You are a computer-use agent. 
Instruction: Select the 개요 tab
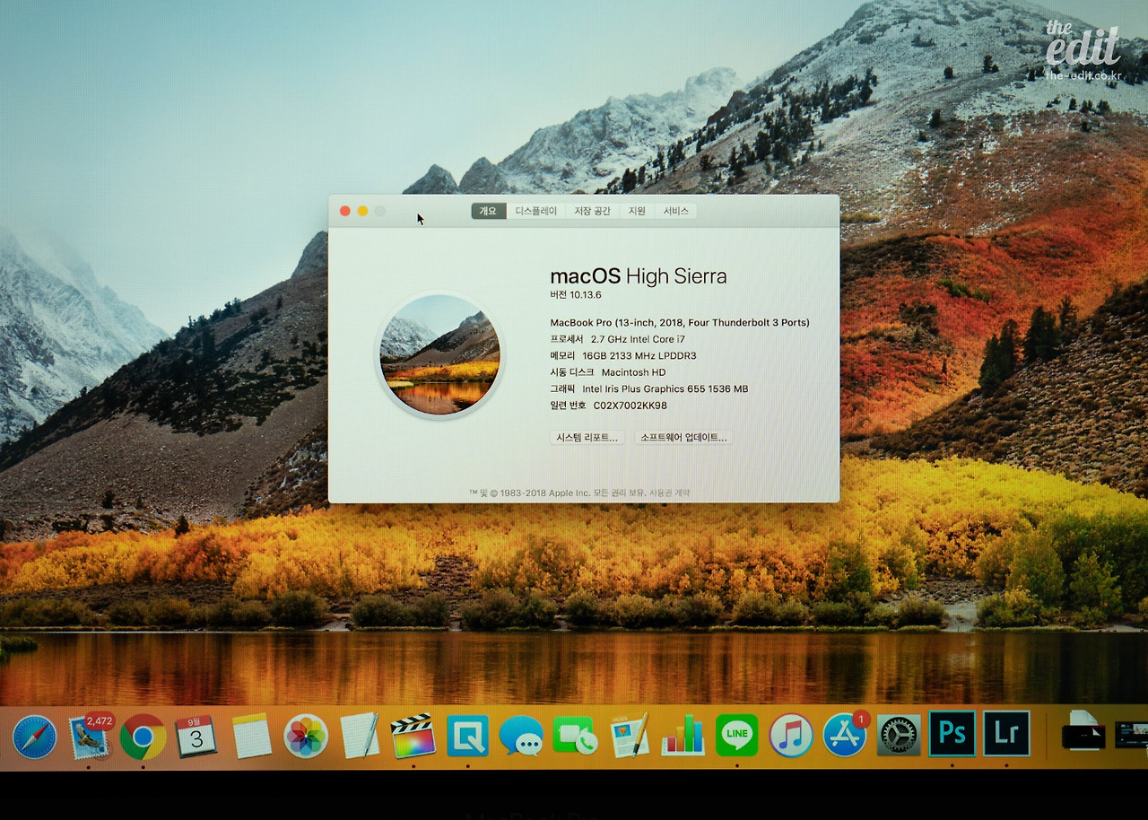[488, 211]
